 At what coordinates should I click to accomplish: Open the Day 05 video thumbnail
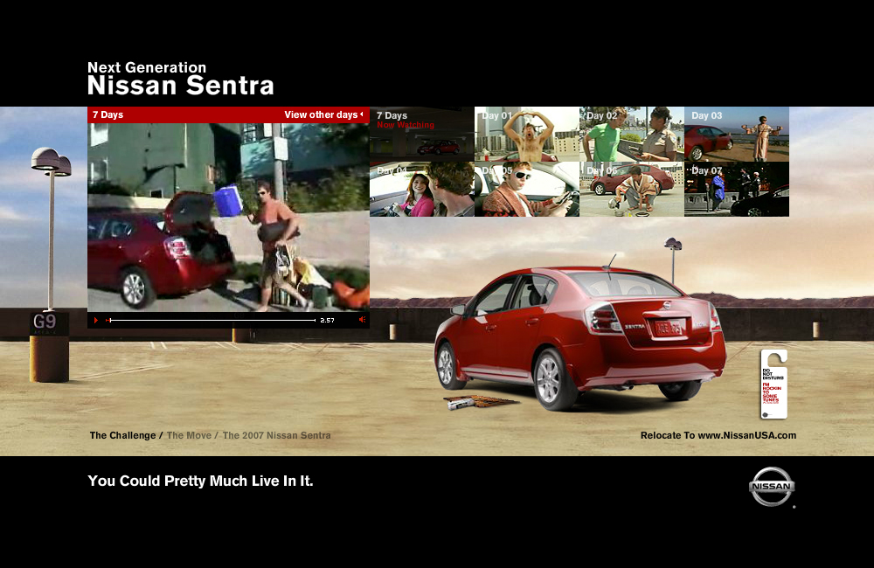(527, 189)
